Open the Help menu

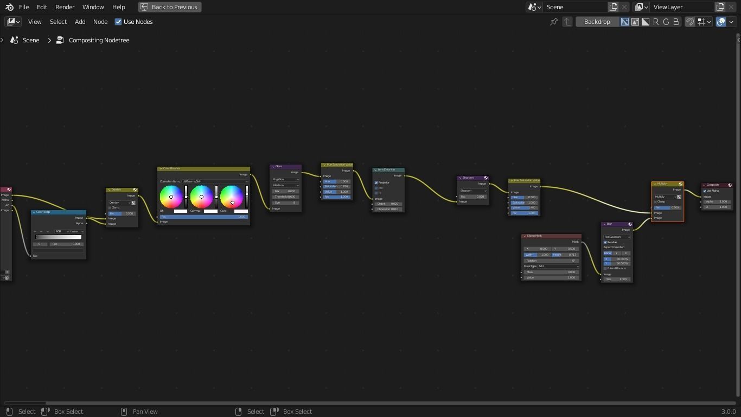pos(118,7)
